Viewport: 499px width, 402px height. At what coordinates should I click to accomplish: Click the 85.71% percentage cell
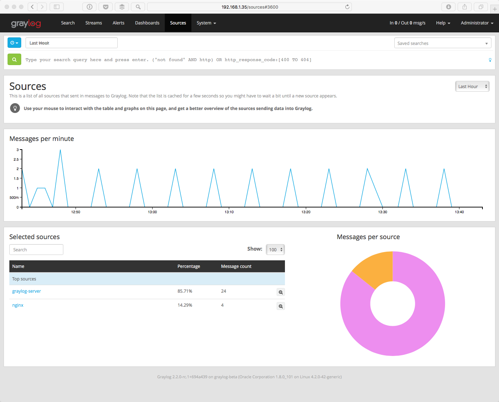click(x=185, y=291)
